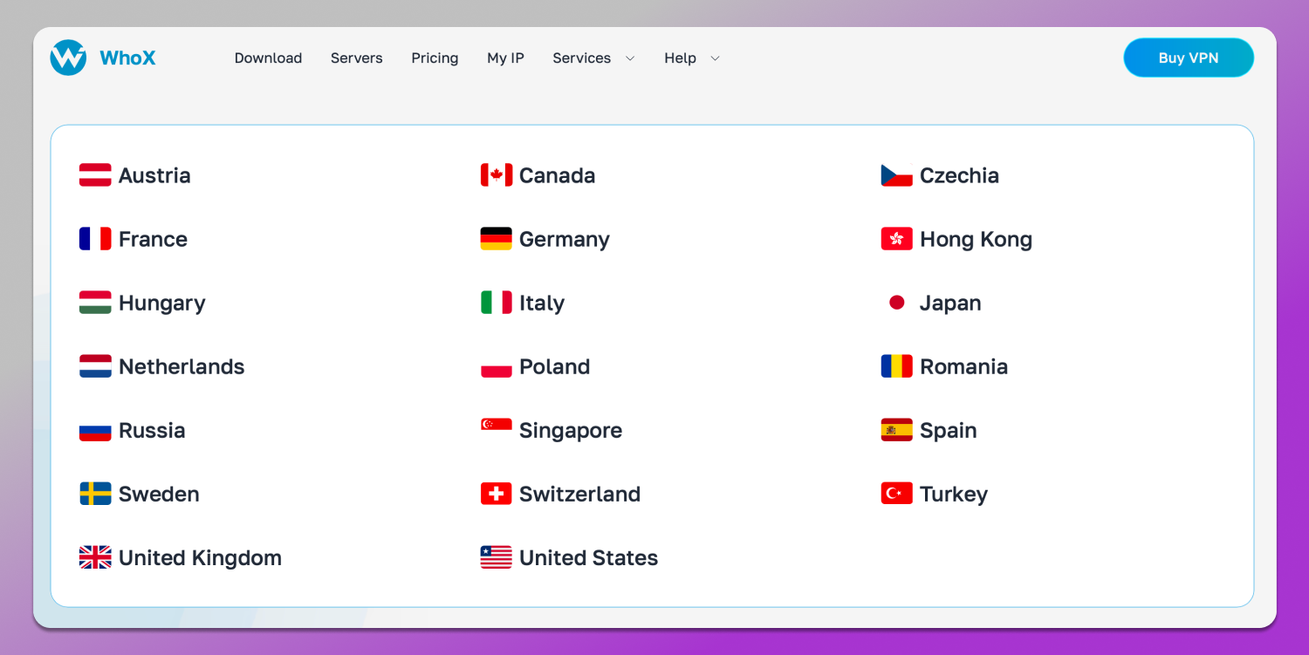The height and width of the screenshot is (655, 1309).
Task: Select the Canada flag icon
Action: 495,174
